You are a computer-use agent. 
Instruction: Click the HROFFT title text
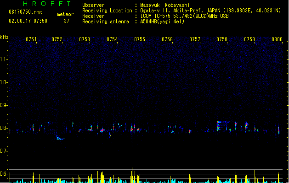click(47, 4)
